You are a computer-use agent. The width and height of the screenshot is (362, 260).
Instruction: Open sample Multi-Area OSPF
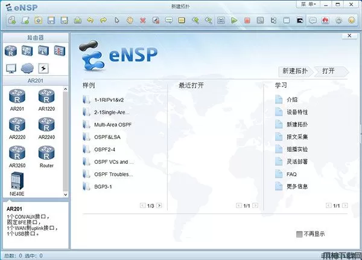tap(107, 125)
